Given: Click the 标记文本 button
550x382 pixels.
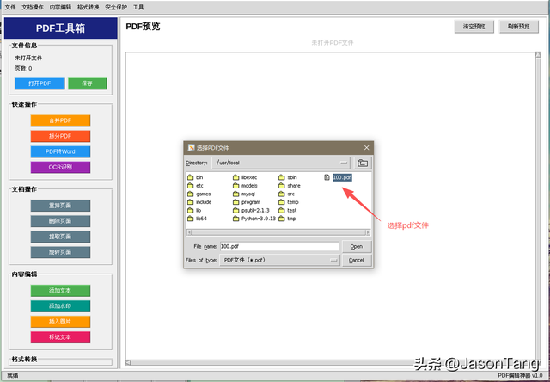Looking at the screenshot, I should pyautogui.click(x=60, y=337).
